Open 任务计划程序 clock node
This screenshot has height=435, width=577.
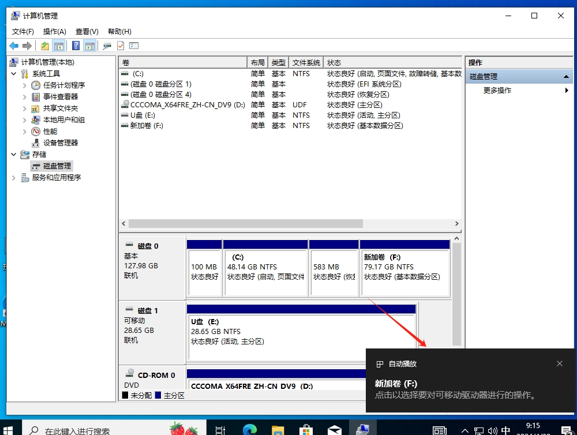click(x=64, y=85)
